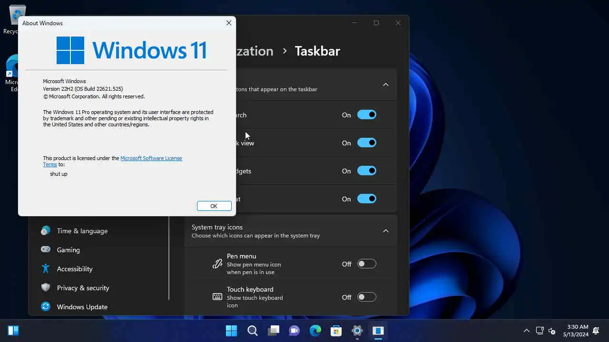
Task: Open Microsoft Store from the taskbar
Action: (336, 331)
